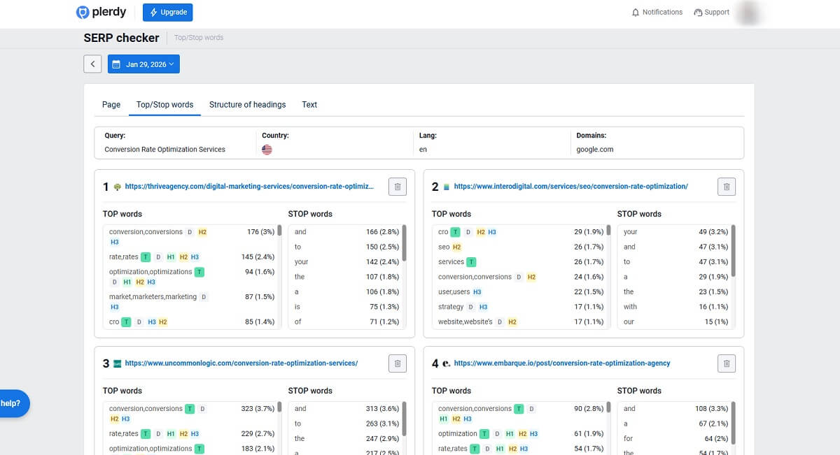
Task: Click result 1 STOP words scrollbar
Action: point(405,243)
